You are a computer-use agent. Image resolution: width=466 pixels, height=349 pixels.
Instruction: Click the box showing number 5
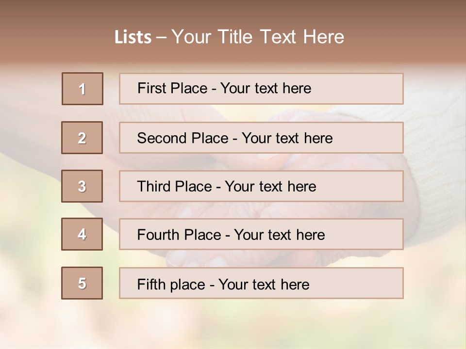click(82, 283)
